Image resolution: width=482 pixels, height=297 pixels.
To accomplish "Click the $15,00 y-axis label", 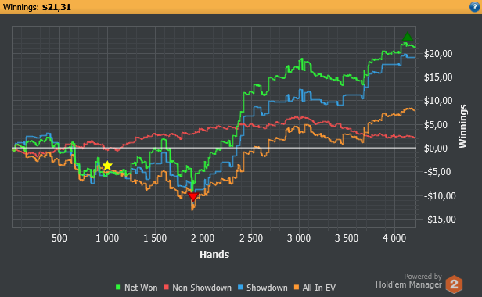I will (438, 77).
